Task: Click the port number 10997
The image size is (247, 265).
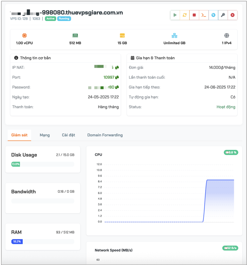Action: click(x=109, y=77)
